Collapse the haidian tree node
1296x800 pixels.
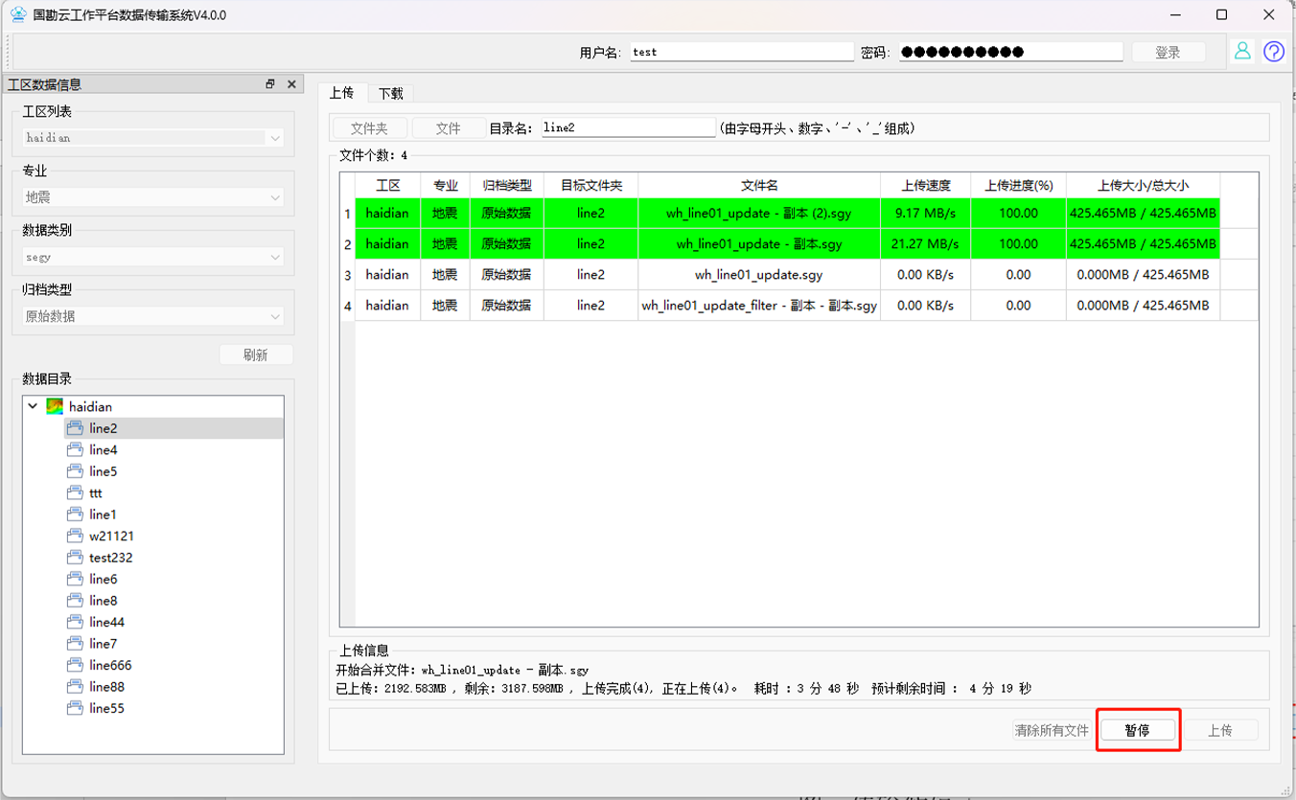coord(33,406)
